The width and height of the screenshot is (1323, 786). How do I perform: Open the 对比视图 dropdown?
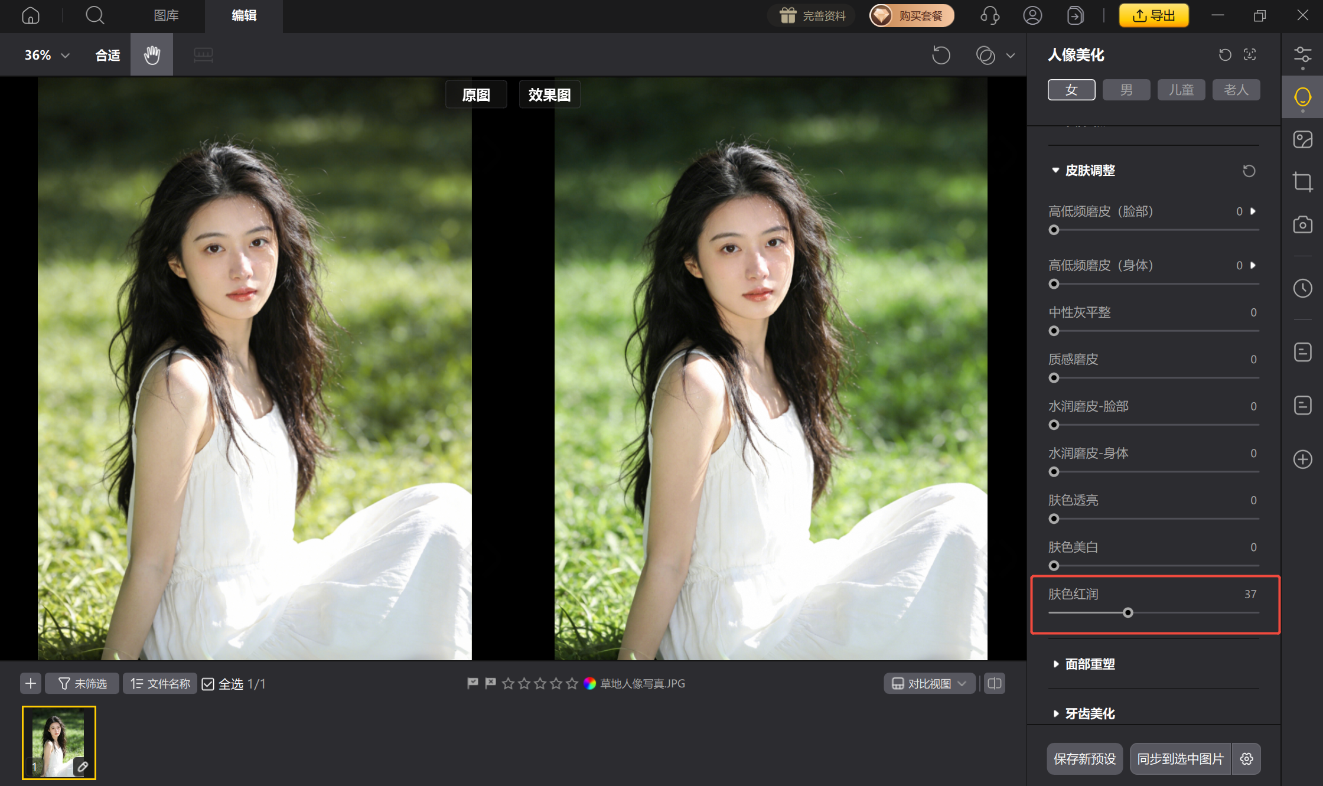[929, 683]
